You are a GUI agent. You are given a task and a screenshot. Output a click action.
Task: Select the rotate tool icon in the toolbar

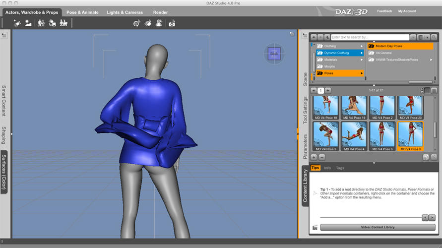coord(137,23)
